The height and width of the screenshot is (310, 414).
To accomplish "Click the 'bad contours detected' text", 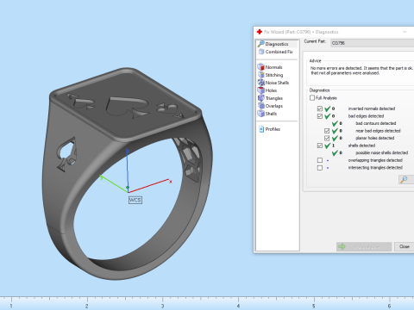I will 376,123.
